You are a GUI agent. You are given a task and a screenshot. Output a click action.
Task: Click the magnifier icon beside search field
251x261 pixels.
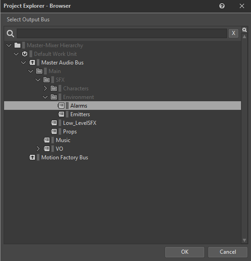pos(10,34)
